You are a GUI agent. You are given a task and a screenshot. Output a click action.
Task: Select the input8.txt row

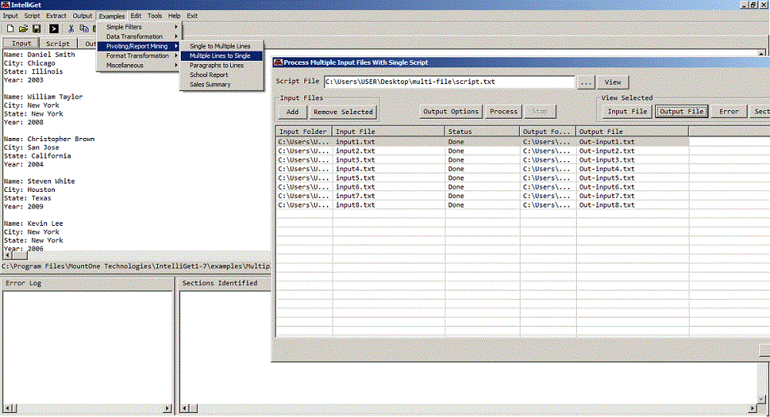click(x=482, y=205)
